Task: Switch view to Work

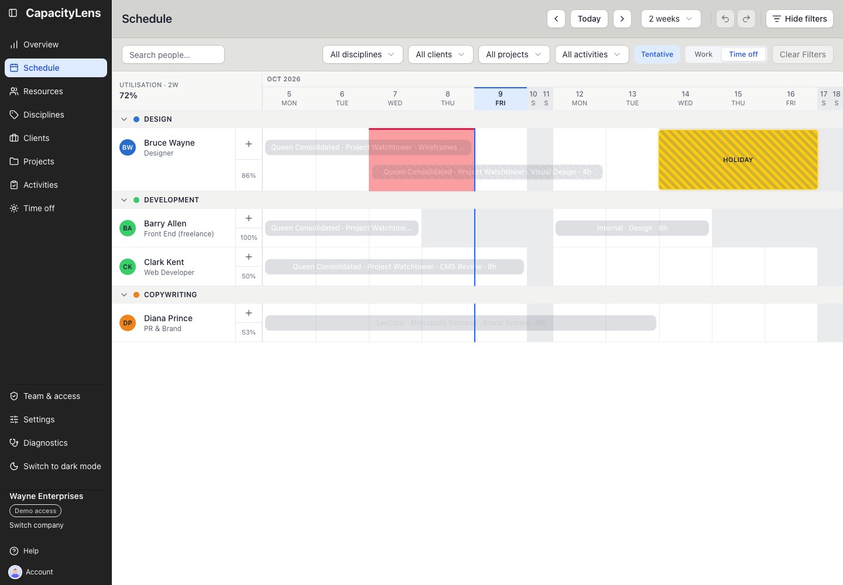Action: 703,54
